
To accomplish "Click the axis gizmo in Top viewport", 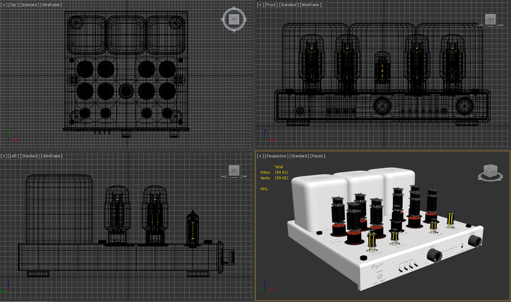I will [x=12, y=135].
